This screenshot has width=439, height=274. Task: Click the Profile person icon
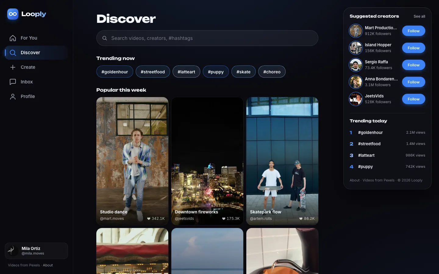point(13,97)
